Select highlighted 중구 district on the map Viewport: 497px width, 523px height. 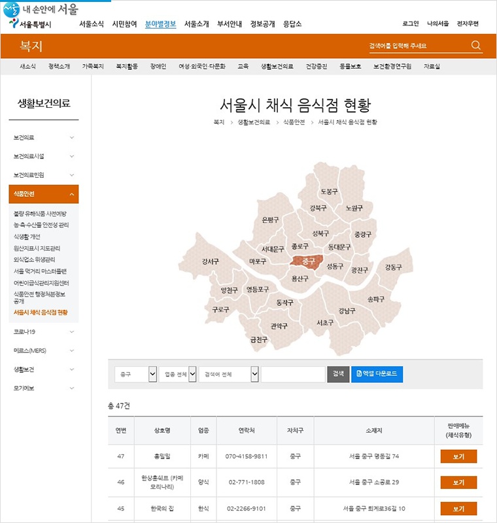(x=308, y=261)
